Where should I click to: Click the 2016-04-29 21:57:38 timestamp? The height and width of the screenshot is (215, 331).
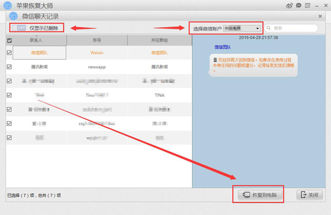258,37
